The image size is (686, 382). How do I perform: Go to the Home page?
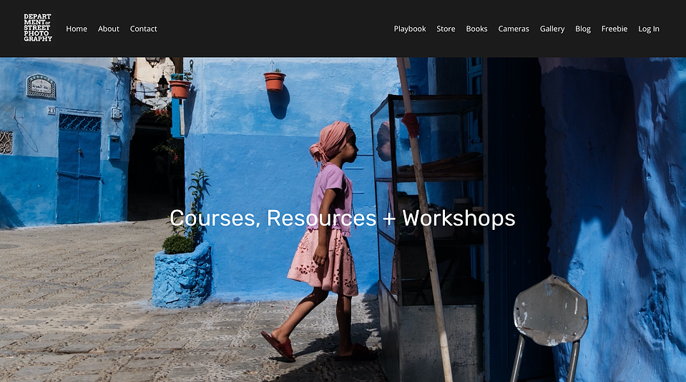tap(77, 29)
